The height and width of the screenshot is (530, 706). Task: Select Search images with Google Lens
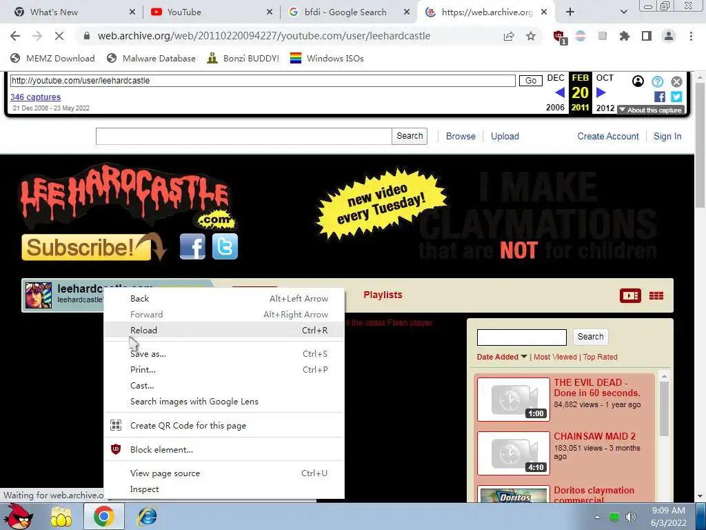pos(224,402)
